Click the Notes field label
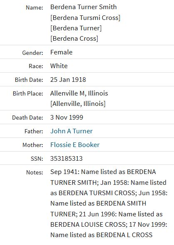 (x=34, y=172)
